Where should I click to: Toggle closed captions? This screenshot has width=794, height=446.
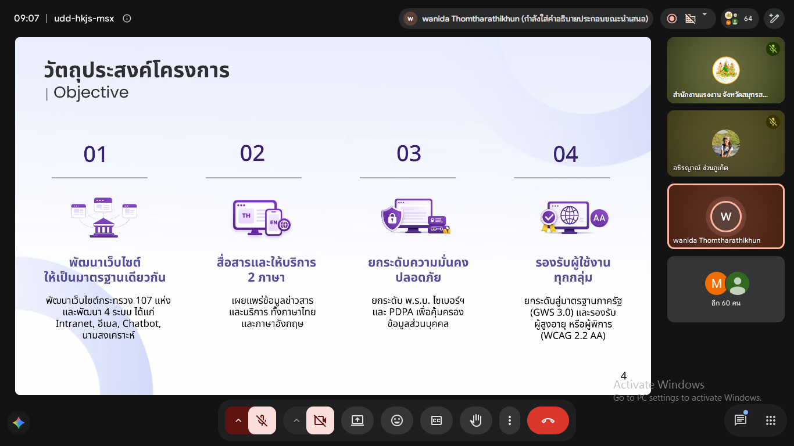point(437,420)
